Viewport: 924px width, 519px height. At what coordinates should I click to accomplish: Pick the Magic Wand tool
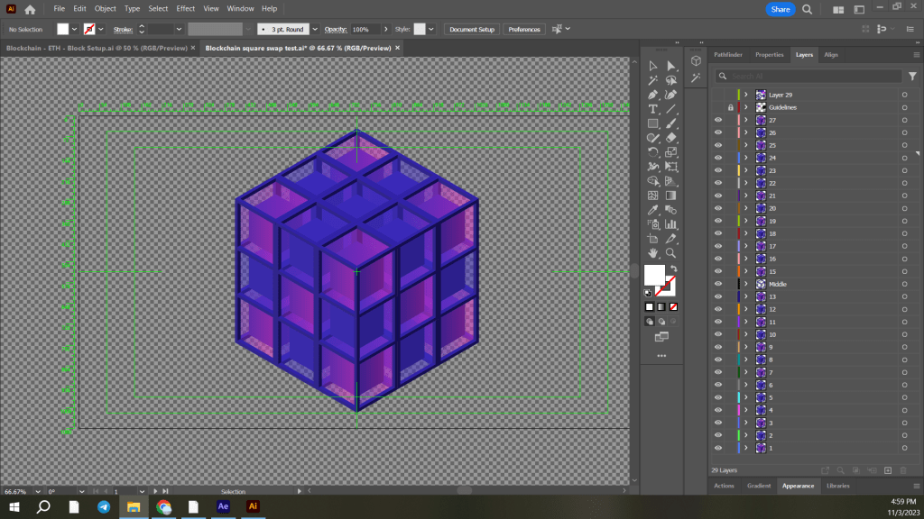pyautogui.click(x=653, y=80)
